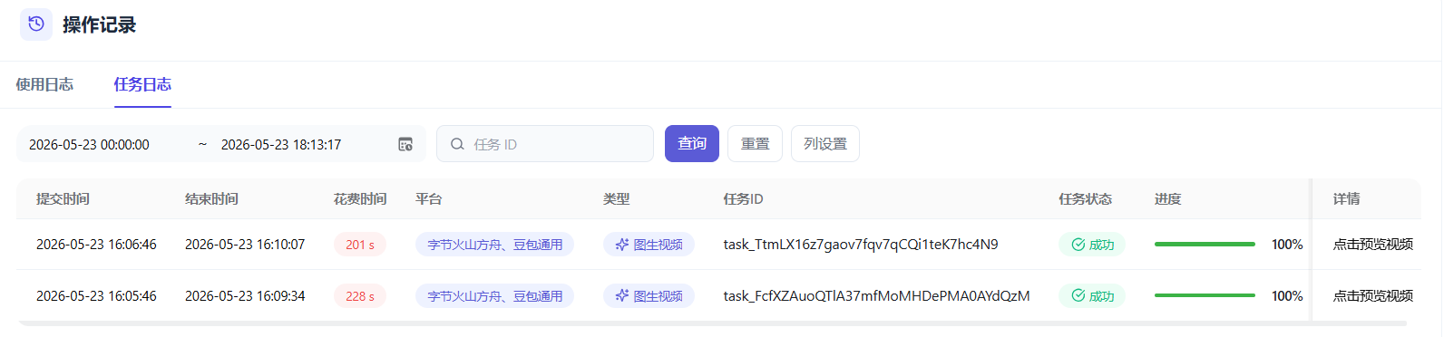Click the 详情 column header
The width and height of the screenshot is (1444, 337).
[1346, 199]
